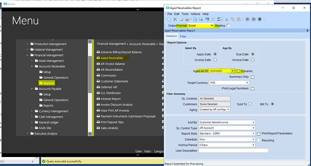Viewport: 311px width, 166px height.
Task: Click the Forward arrow toolbar icon
Action: (253, 19)
